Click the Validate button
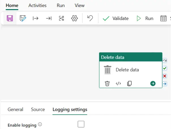 click(116, 19)
